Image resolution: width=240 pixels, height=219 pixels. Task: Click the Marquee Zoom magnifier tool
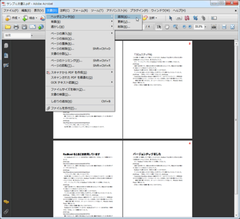pos(175,27)
